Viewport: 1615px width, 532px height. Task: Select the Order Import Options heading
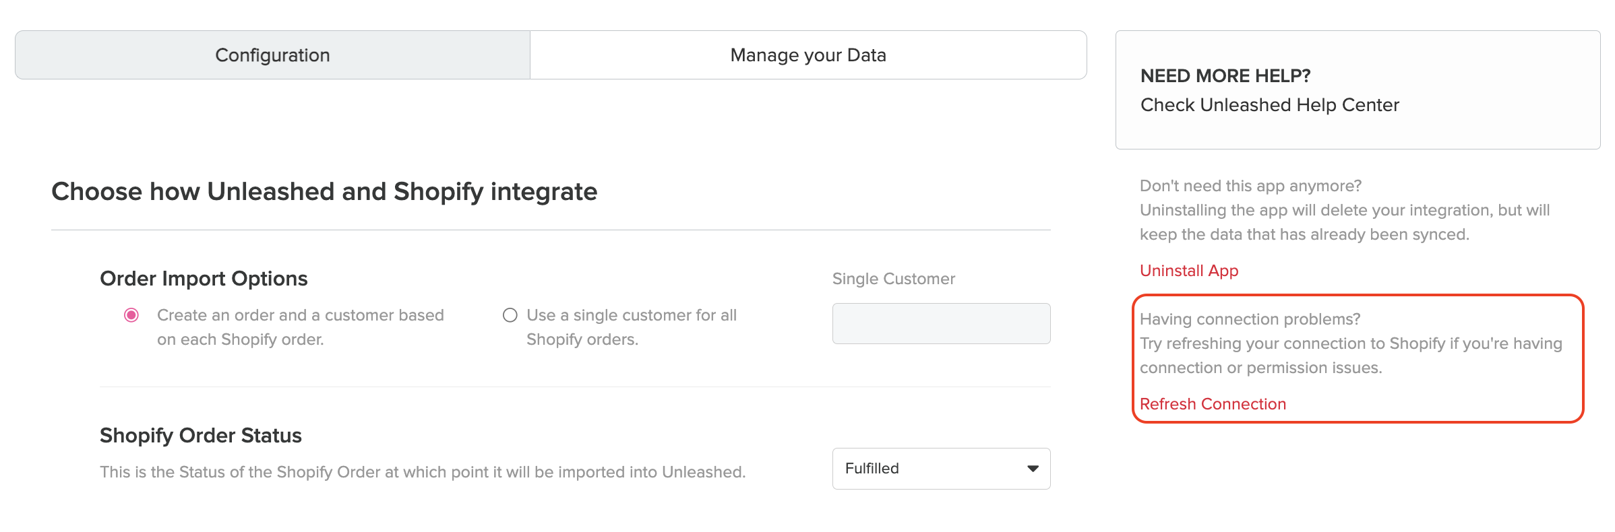click(204, 278)
